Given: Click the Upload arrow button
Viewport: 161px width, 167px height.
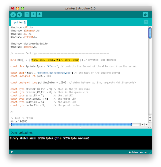Looking at the screenshot, I should coord(19,15).
